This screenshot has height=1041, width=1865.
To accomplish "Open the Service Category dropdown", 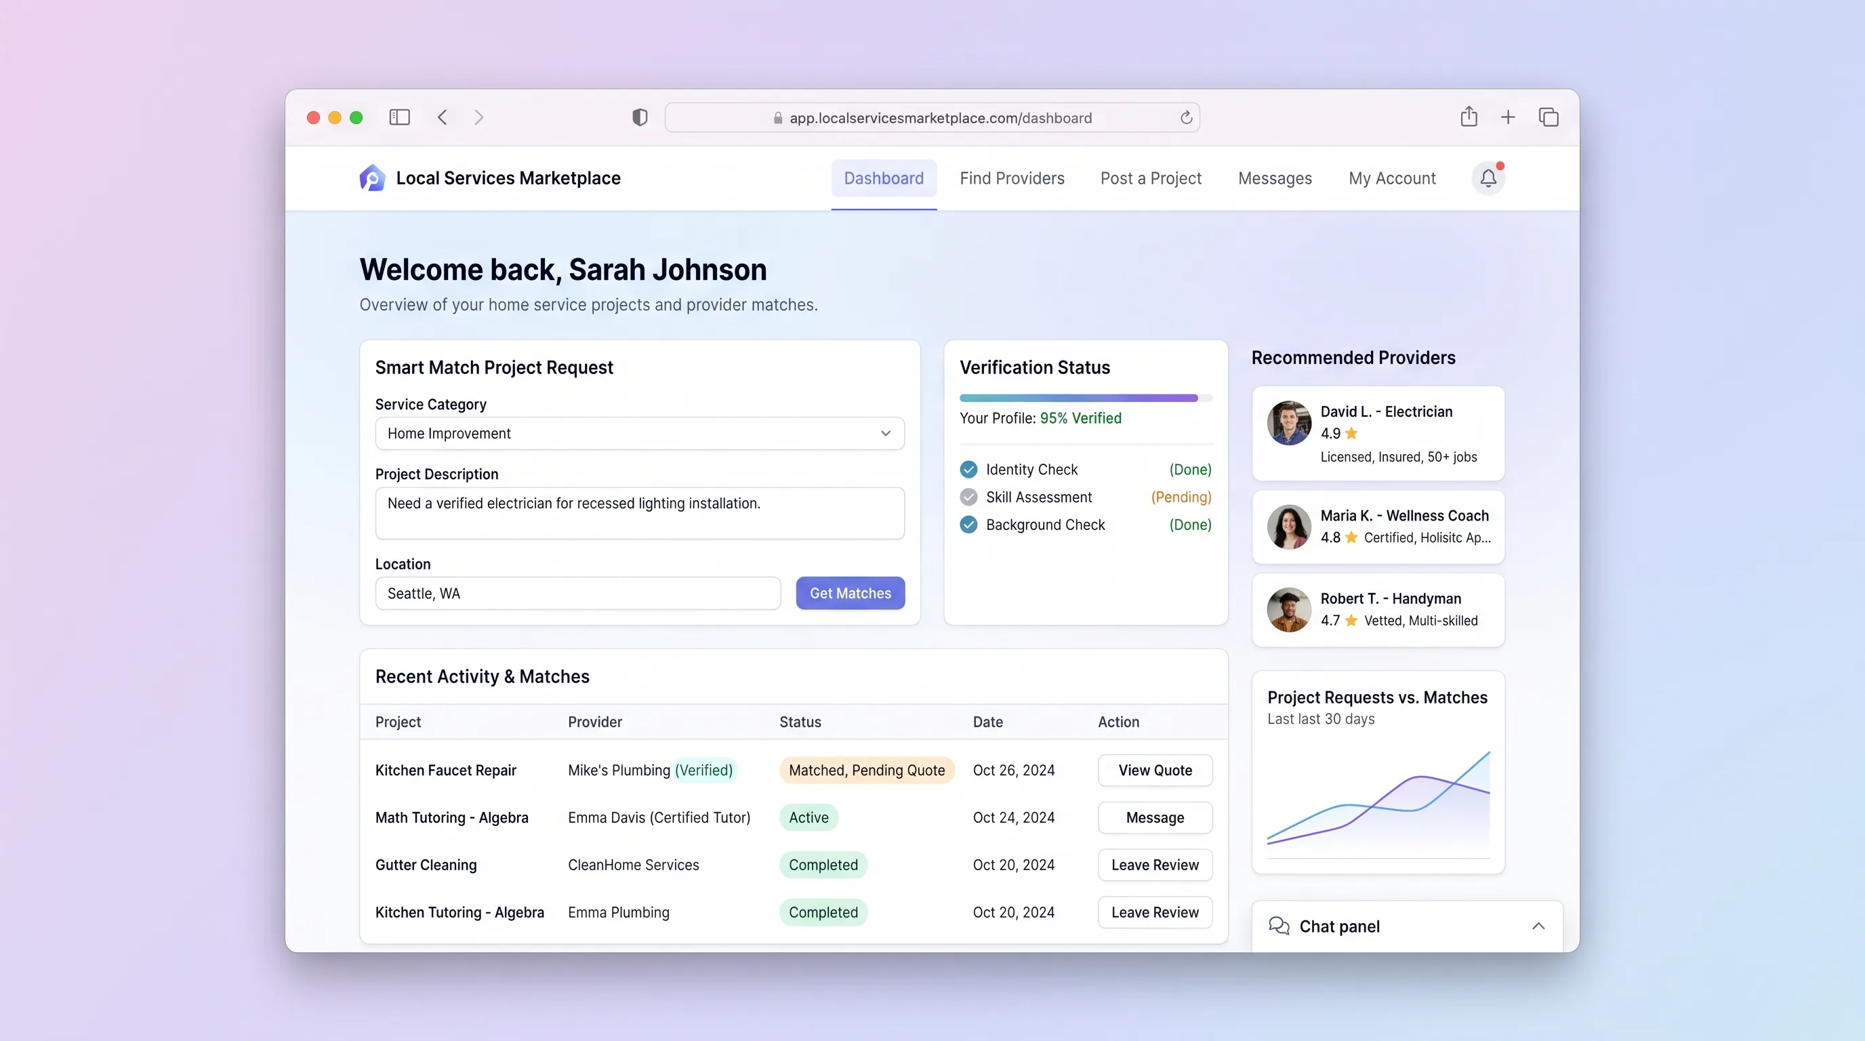I will click(639, 433).
